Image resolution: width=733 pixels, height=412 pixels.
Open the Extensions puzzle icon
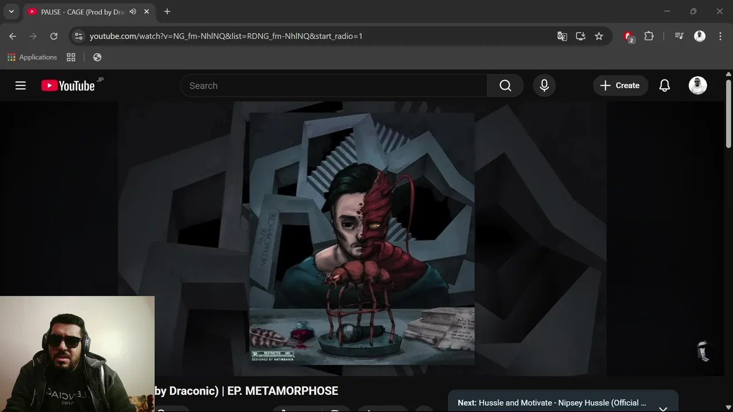pos(649,36)
